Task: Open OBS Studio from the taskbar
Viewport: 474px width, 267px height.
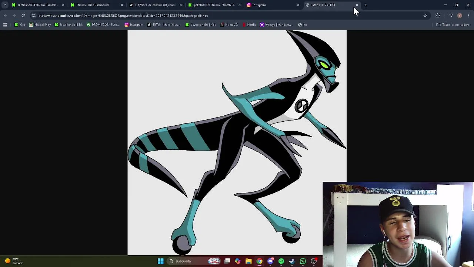Action: 314,261
